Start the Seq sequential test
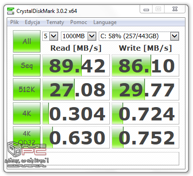 click(27, 65)
